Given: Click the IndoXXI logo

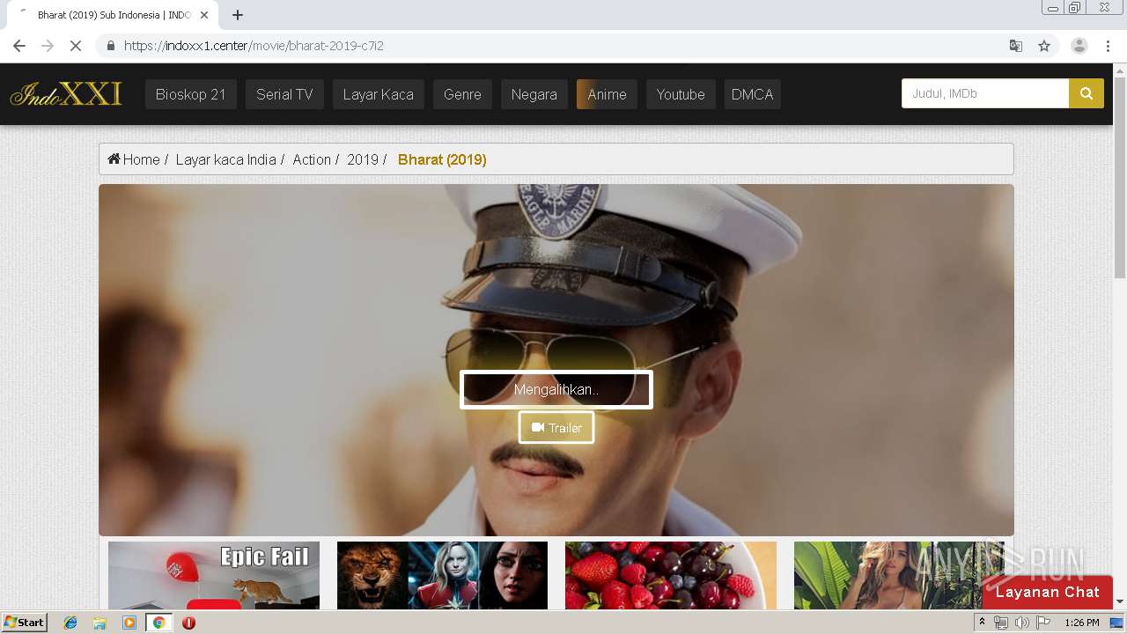Looking at the screenshot, I should 66,94.
